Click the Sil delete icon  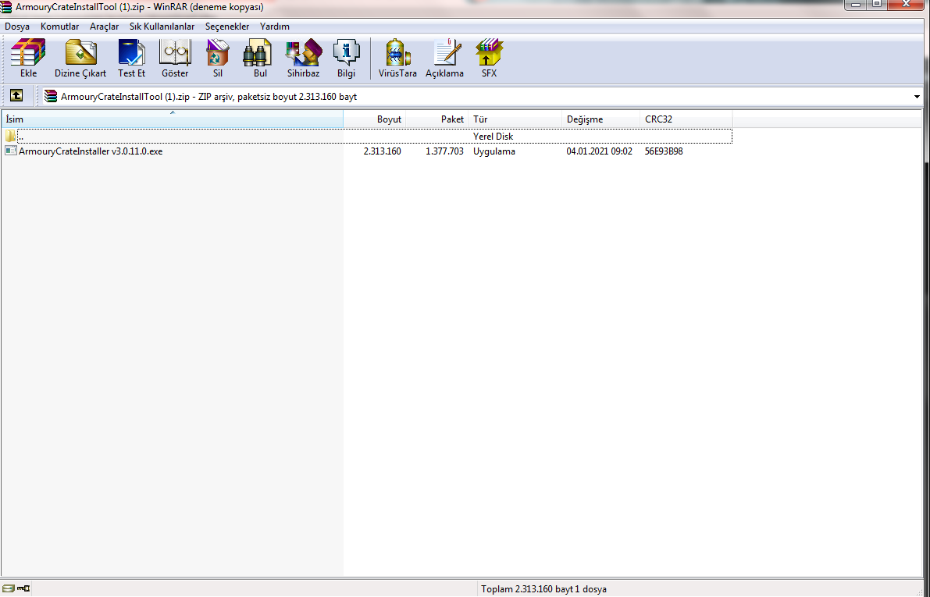pyautogui.click(x=218, y=58)
